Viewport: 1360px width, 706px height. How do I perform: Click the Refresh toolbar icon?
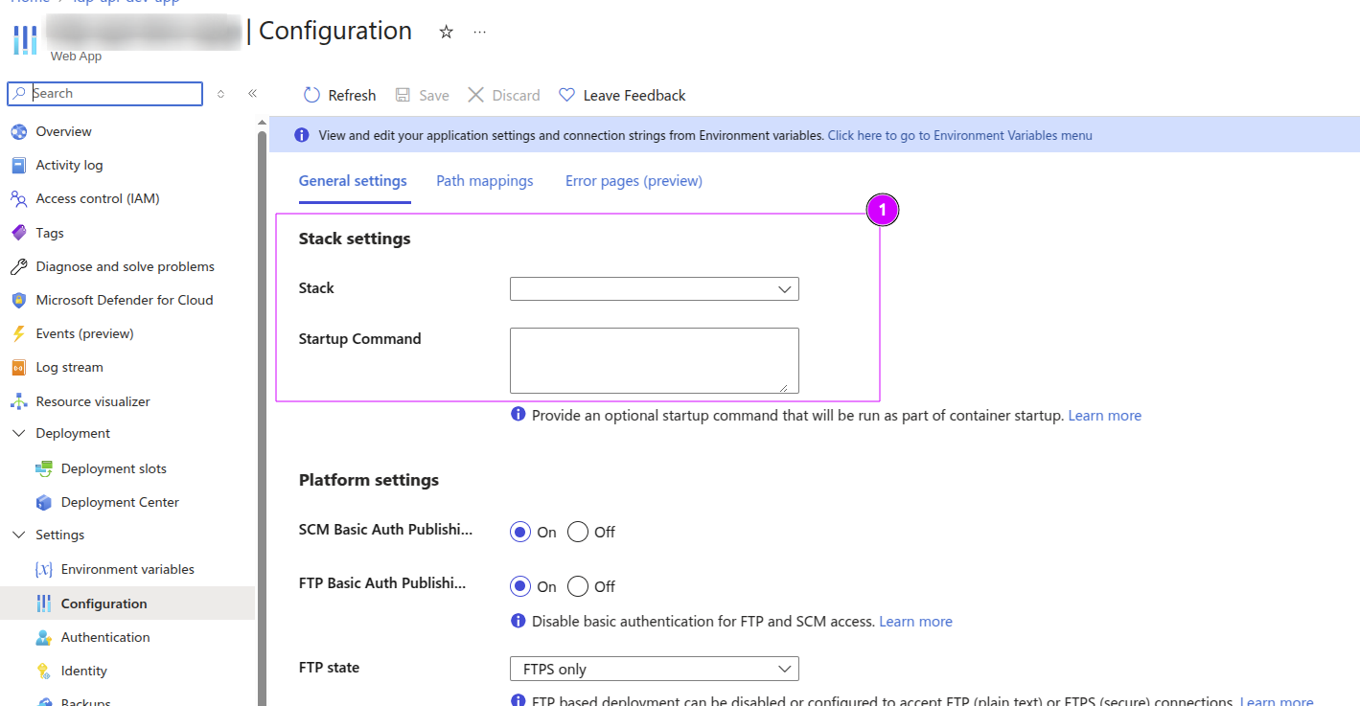click(311, 95)
